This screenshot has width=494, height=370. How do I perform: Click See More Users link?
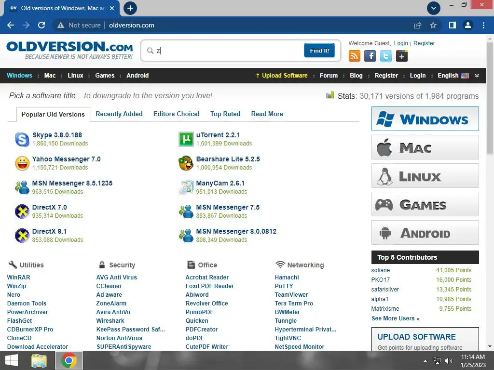pyautogui.click(x=396, y=318)
